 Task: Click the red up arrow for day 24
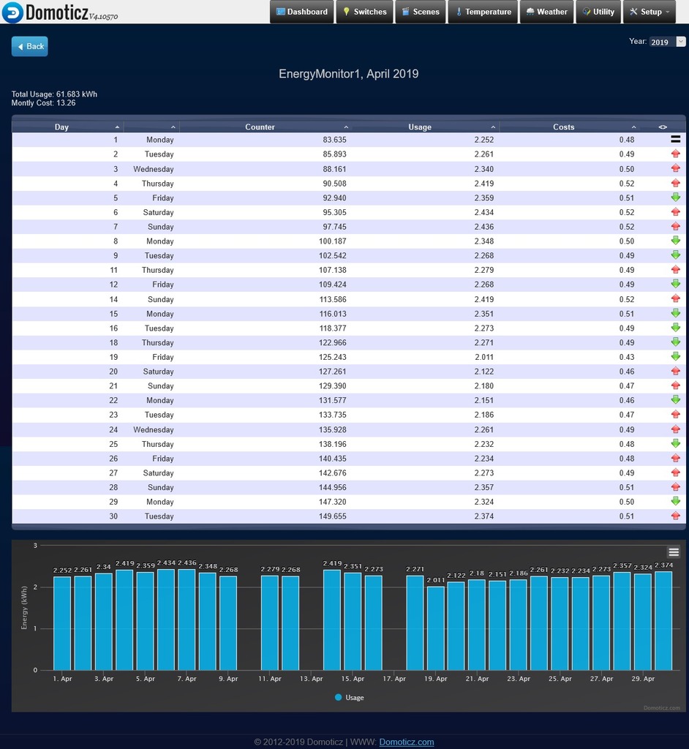[675, 429]
